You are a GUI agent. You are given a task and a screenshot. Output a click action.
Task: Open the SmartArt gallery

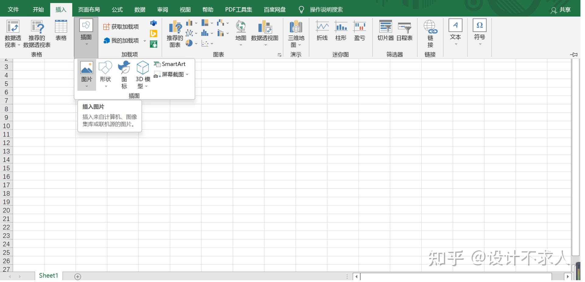170,64
